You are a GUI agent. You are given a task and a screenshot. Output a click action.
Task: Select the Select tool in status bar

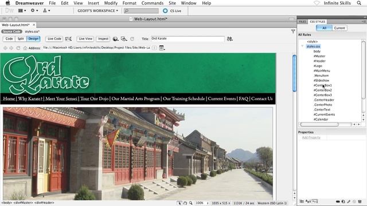179,203
